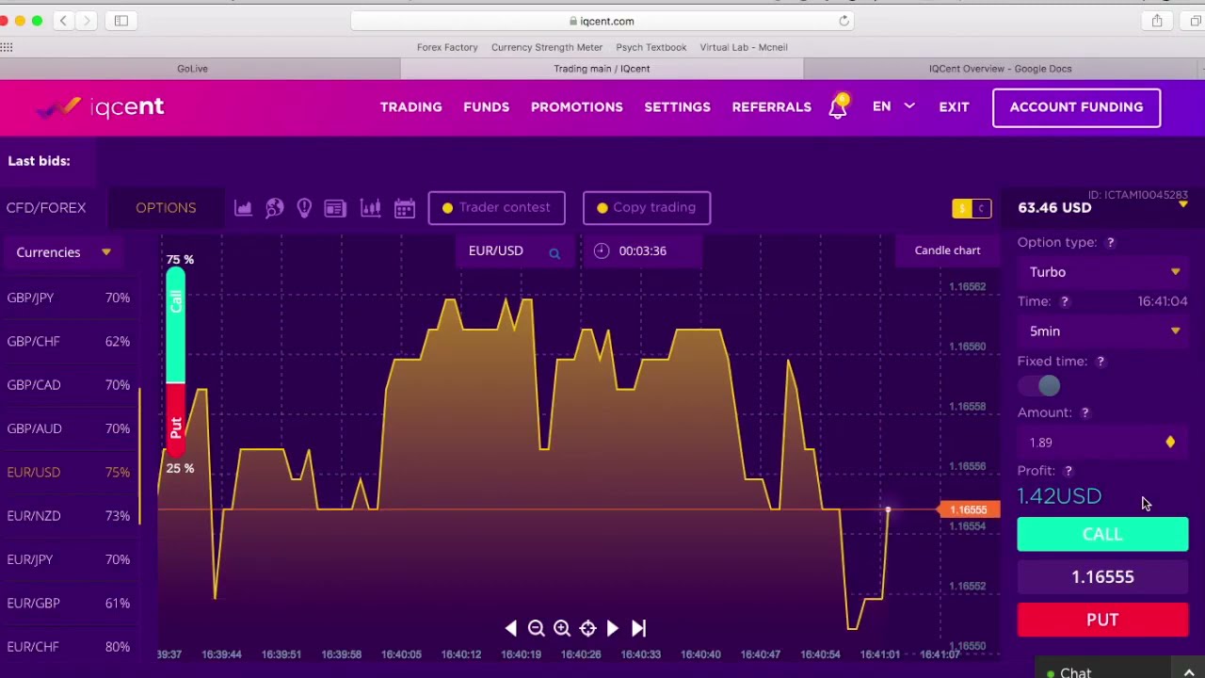
Task: Select the EUR/GBP currency pair
Action: tap(68, 603)
